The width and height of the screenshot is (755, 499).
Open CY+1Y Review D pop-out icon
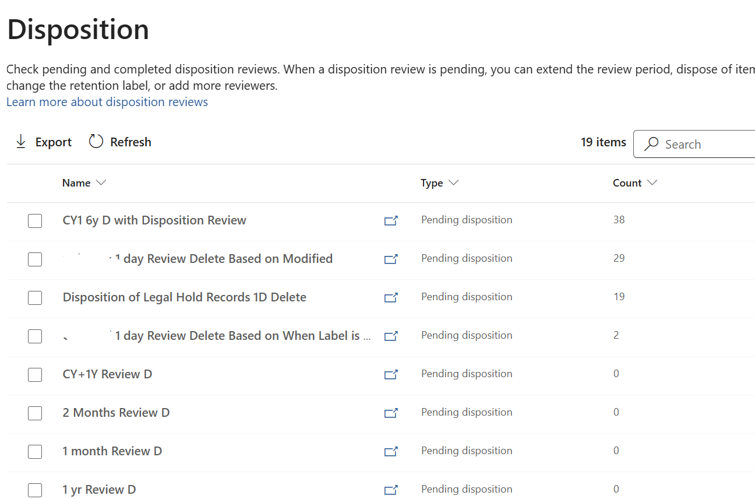click(x=391, y=374)
